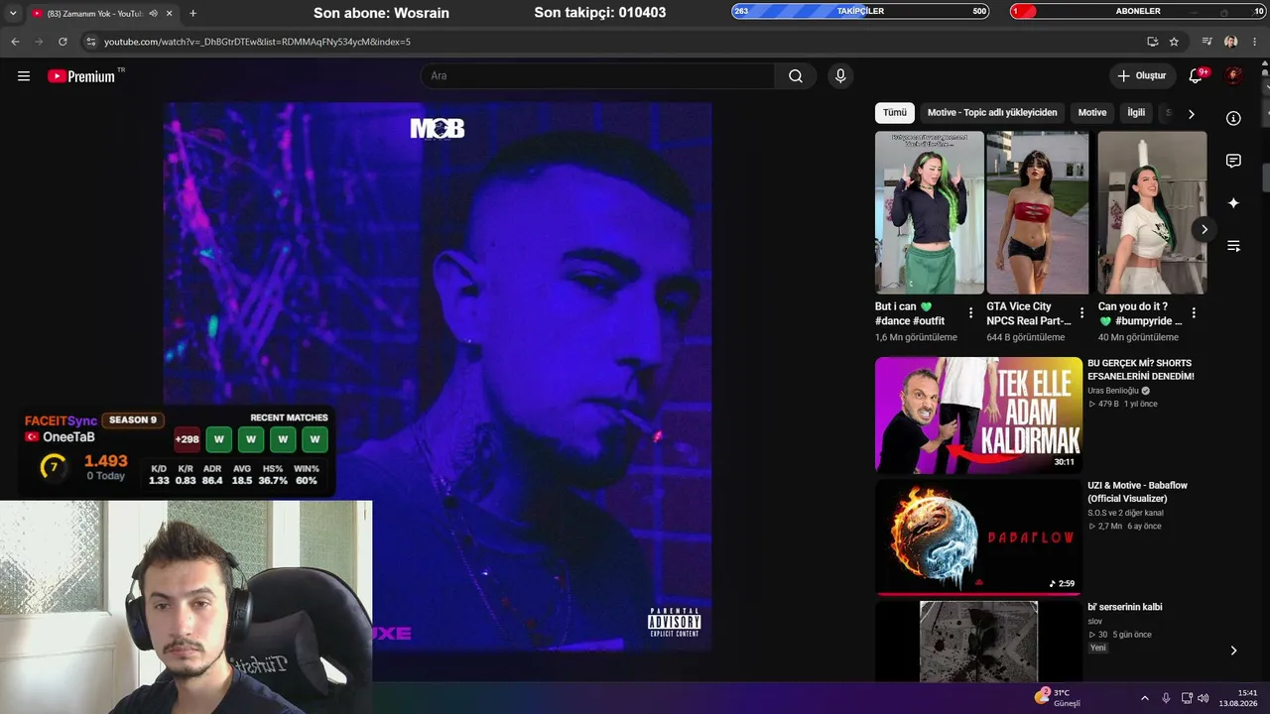
Task: Open the 'But i can #dance #outfit' title
Action: click(x=910, y=313)
